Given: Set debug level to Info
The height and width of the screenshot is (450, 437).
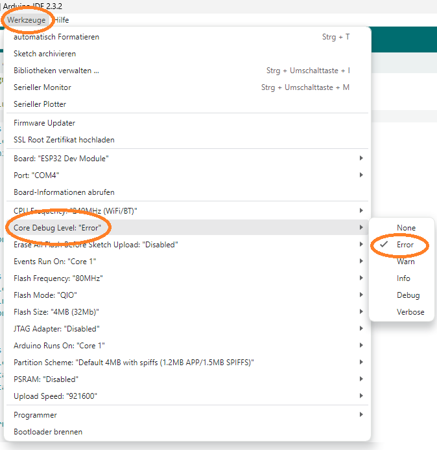Looking at the screenshot, I should coord(401,278).
